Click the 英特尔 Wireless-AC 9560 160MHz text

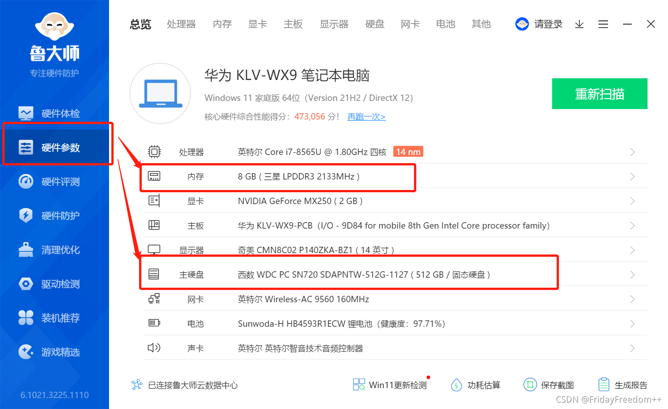pos(304,299)
